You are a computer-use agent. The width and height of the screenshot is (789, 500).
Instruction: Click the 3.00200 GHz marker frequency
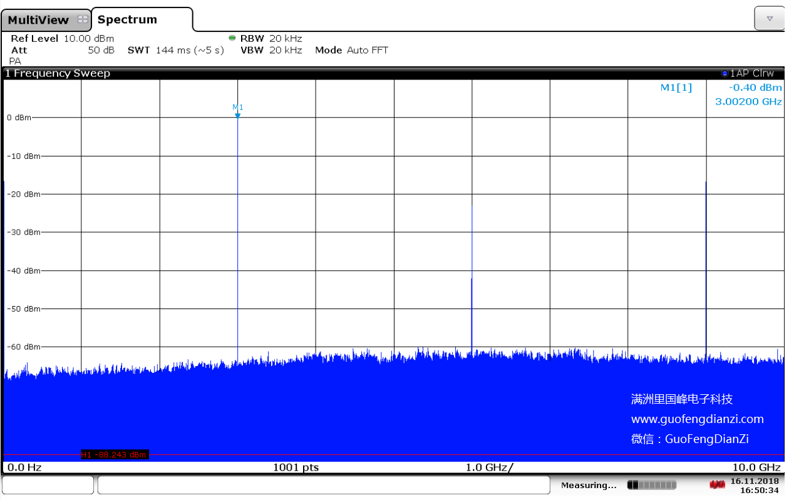pyautogui.click(x=748, y=101)
